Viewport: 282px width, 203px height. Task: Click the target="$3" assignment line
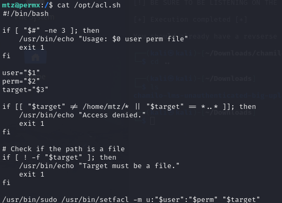(25, 90)
